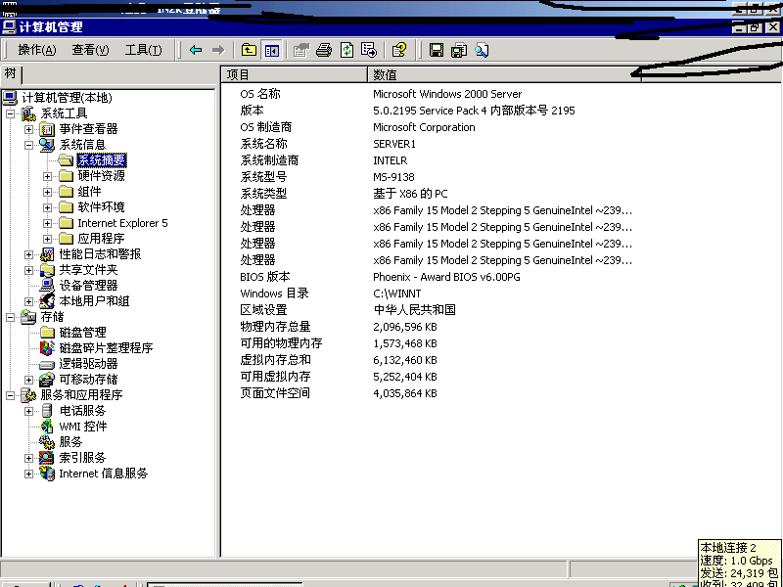Image resolution: width=783 pixels, height=587 pixels.
Task: Click the value Microsoft Windows 2000 Server
Action: (447, 94)
